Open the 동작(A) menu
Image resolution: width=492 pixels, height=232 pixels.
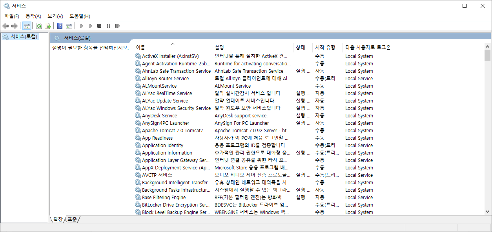[x=33, y=16]
